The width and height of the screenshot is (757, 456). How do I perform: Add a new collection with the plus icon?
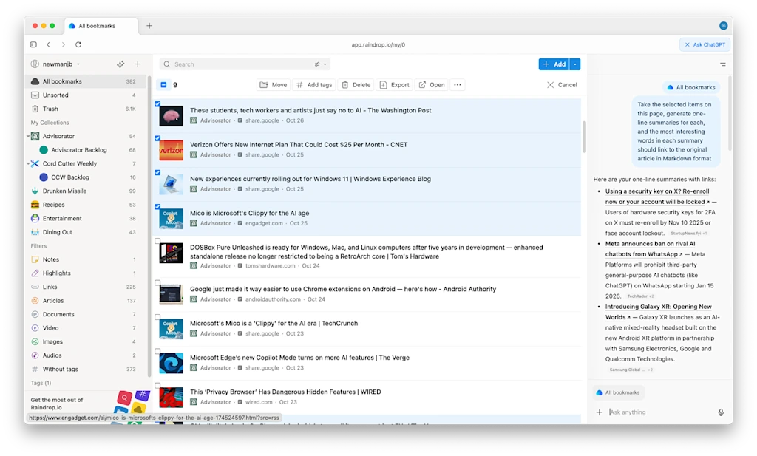pos(138,64)
